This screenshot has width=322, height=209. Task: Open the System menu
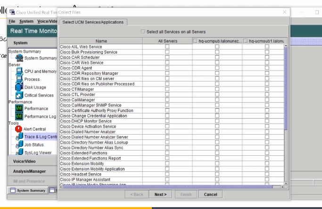(26, 21)
